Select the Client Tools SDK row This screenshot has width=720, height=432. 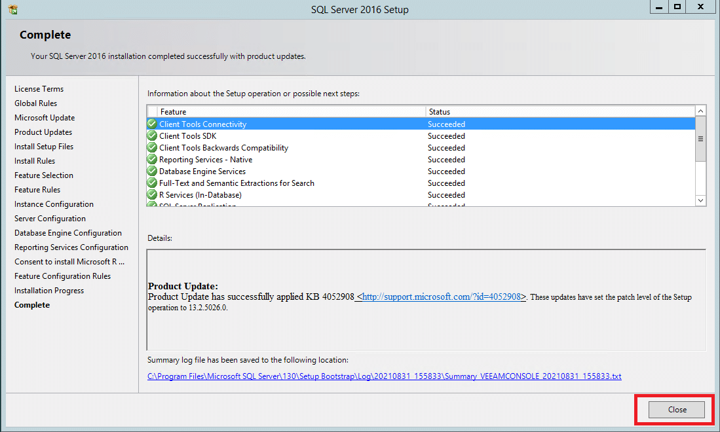tap(421, 135)
